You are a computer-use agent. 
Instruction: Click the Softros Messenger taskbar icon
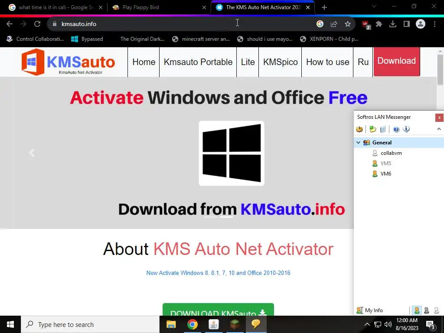click(x=256, y=324)
